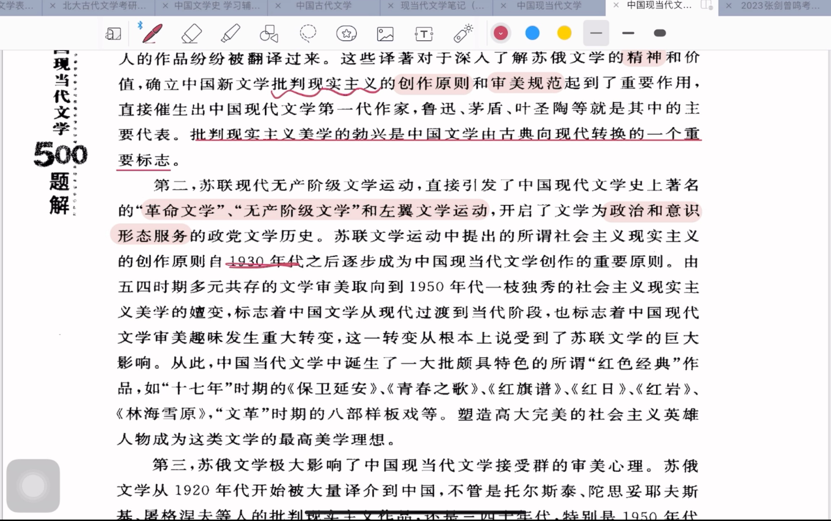Open the Elements sticker tool

tap(346, 34)
